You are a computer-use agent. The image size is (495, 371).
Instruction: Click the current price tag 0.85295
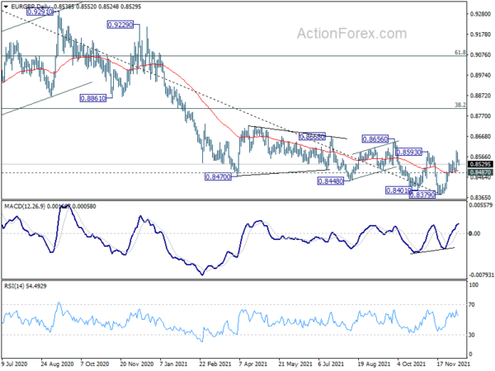pos(480,164)
